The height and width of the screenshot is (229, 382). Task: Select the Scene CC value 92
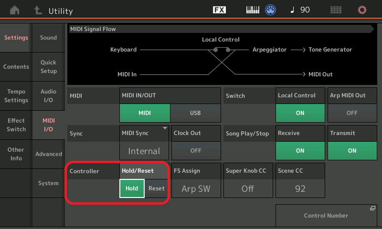click(x=300, y=188)
